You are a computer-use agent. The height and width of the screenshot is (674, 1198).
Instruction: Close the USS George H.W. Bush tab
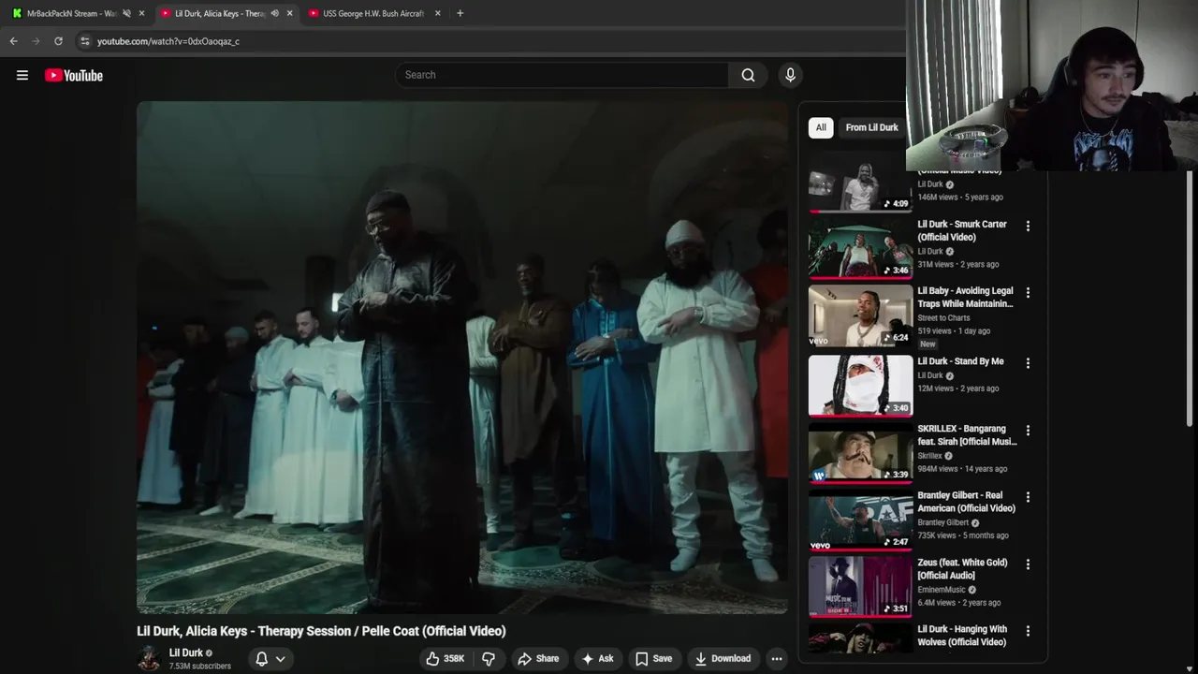click(x=437, y=13)
